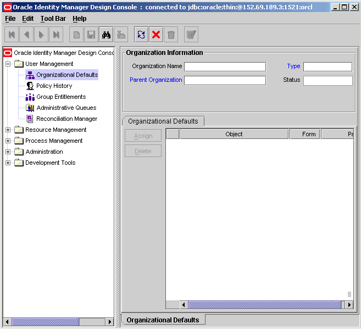The width and height of the screenshot is (361, 329).
Task: Open the Help menu
Action: [80, 19]
